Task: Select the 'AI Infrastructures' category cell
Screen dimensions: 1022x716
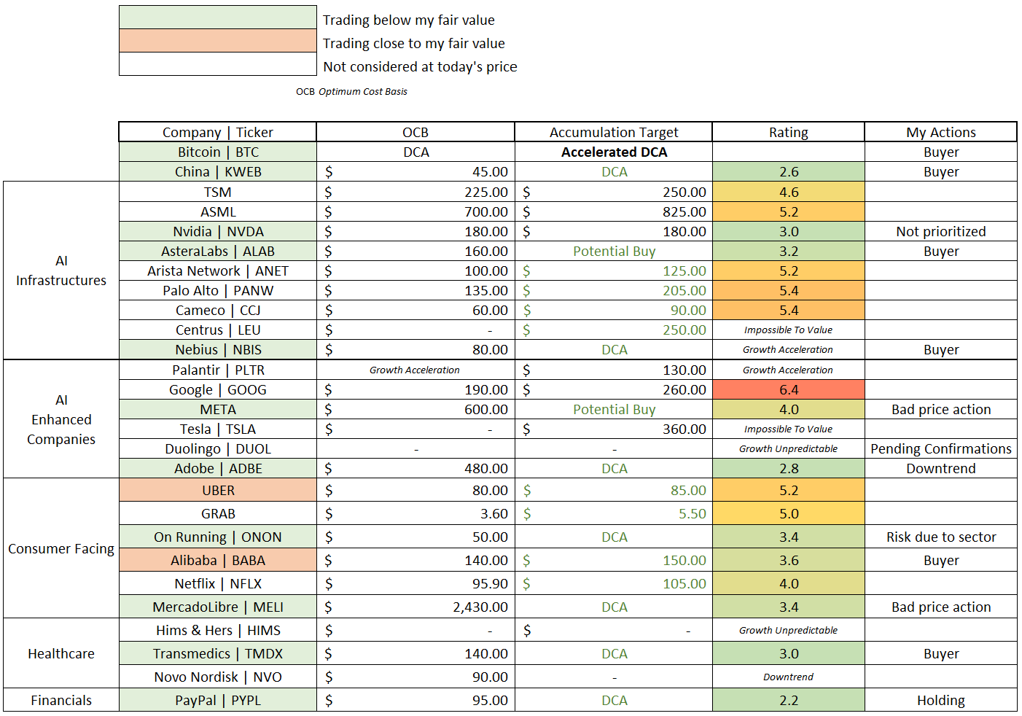Action: tap(61, 271)
